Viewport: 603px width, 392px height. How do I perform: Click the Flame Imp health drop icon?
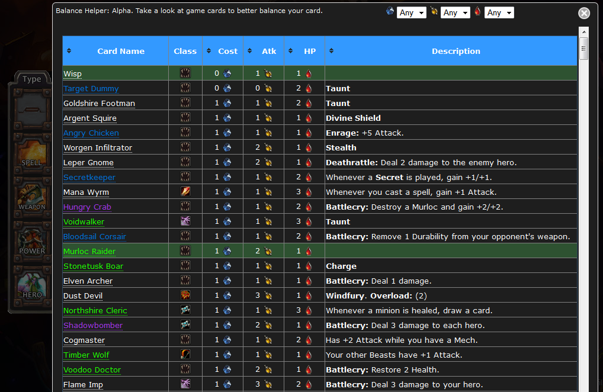tap(309, 384)
